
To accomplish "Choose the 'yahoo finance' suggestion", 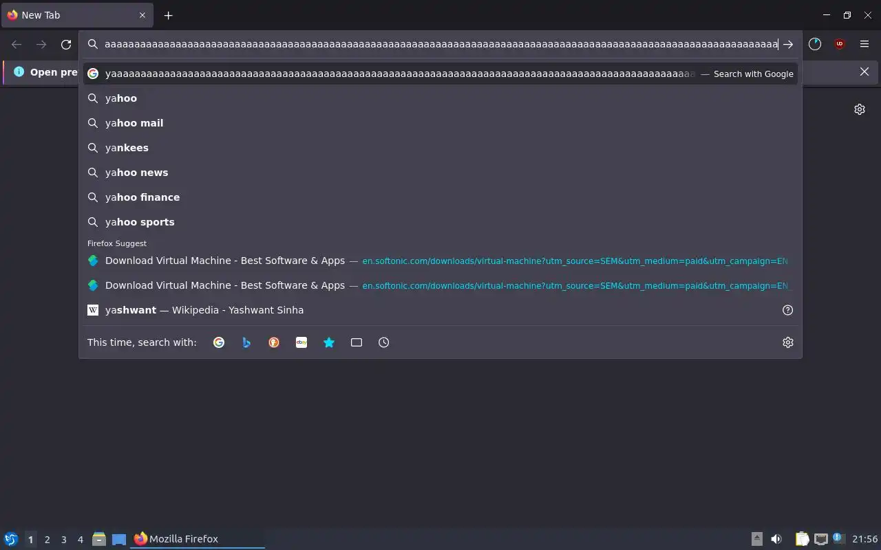I will 440,197.
